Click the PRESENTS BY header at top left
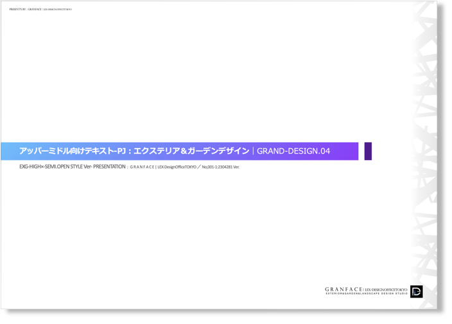 click(17, 10)
